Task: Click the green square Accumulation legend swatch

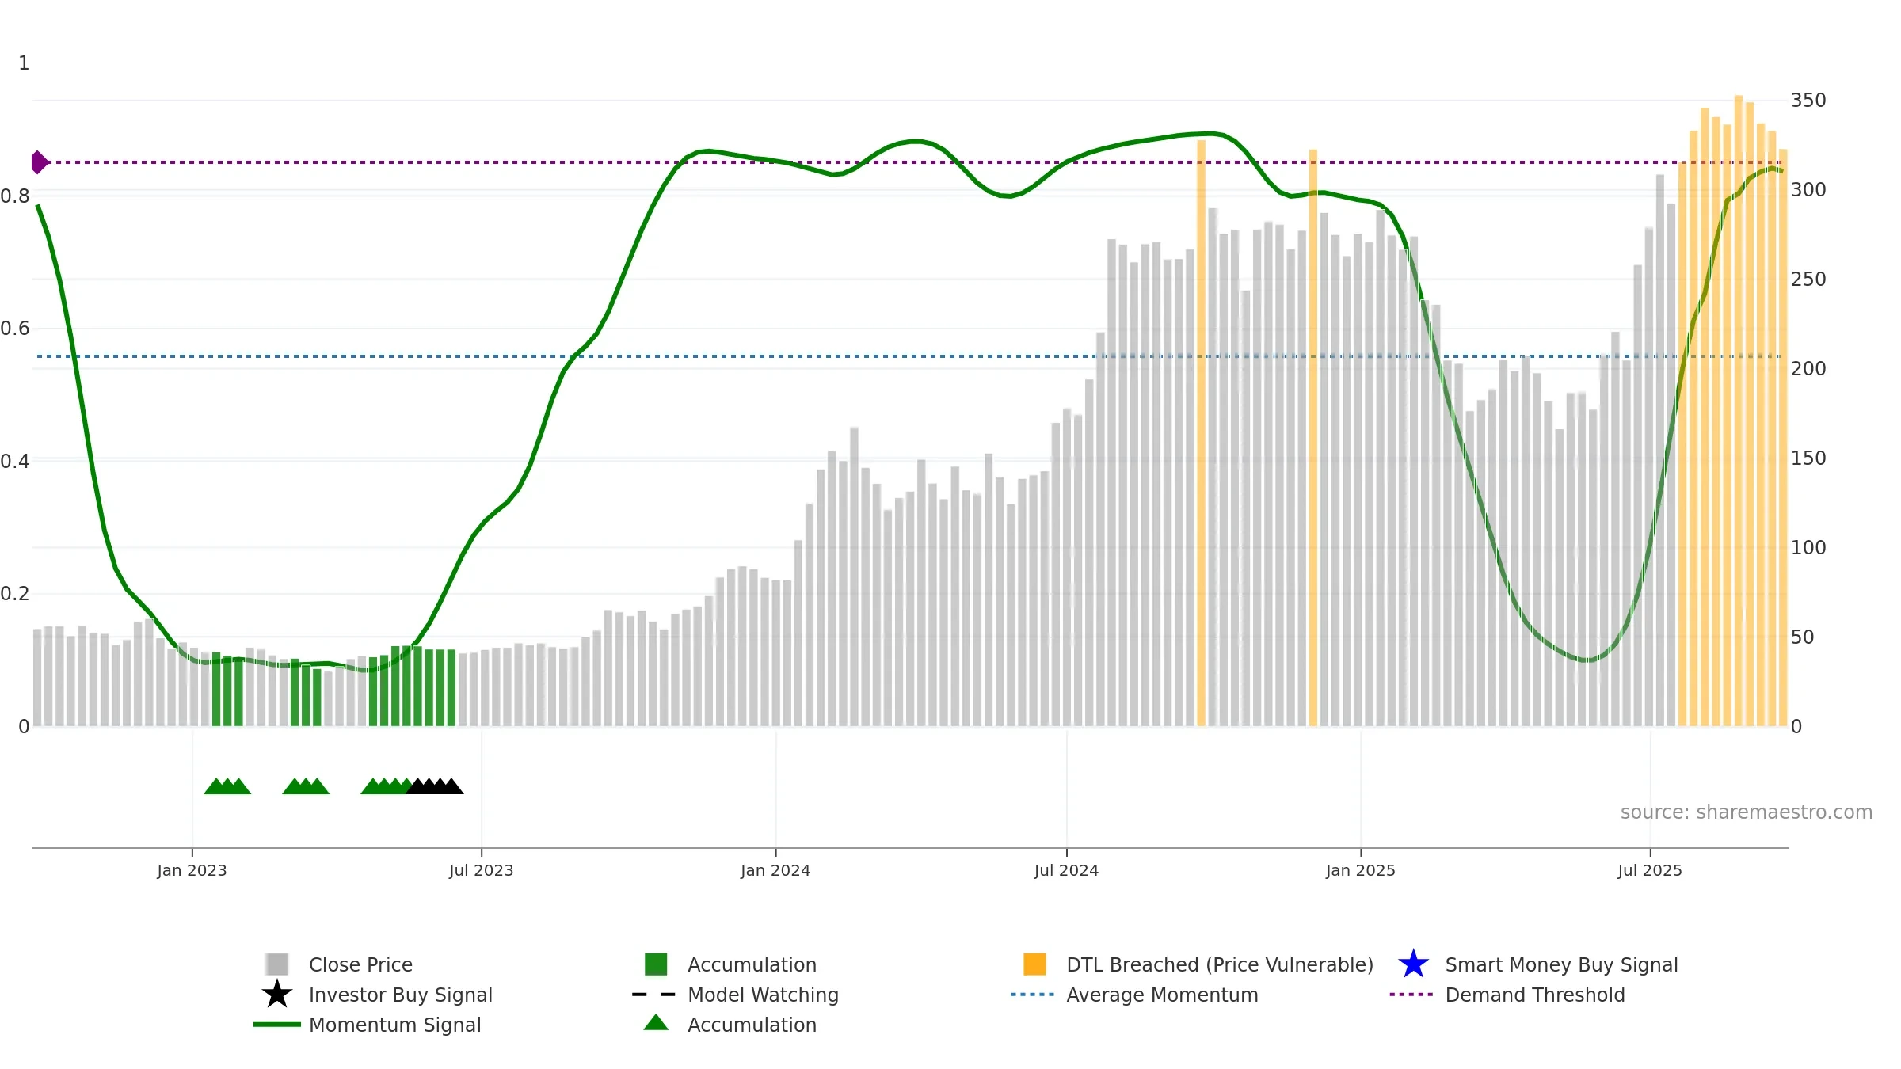Action: click(x=656, y=964)
